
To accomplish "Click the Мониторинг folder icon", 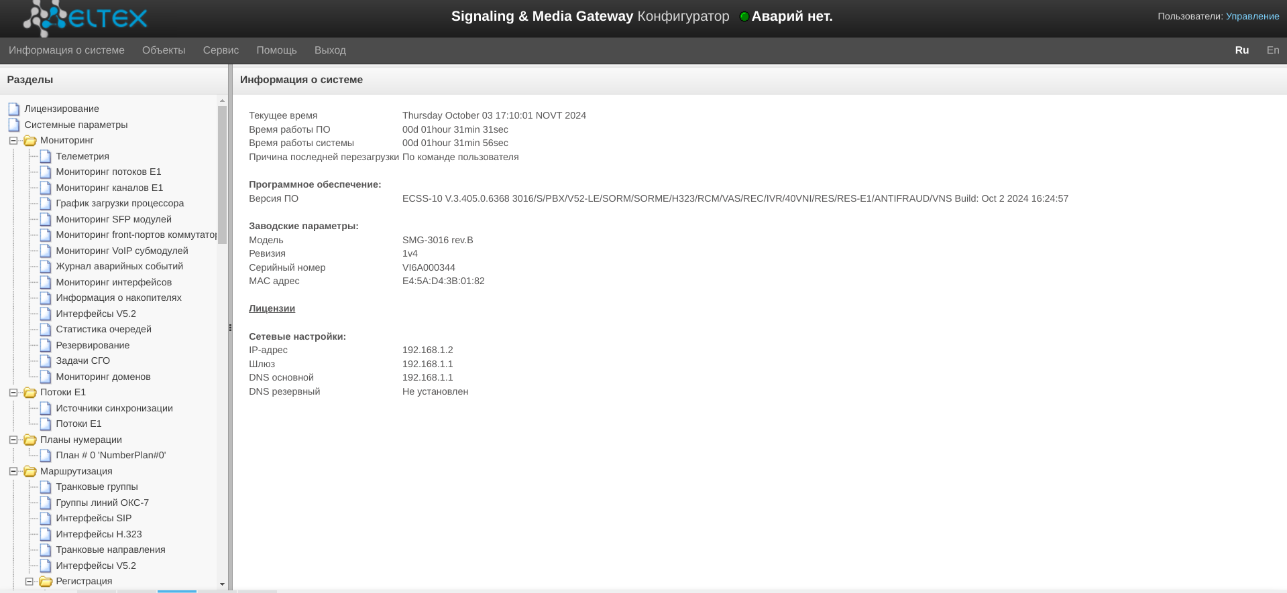I will [30, 141].
